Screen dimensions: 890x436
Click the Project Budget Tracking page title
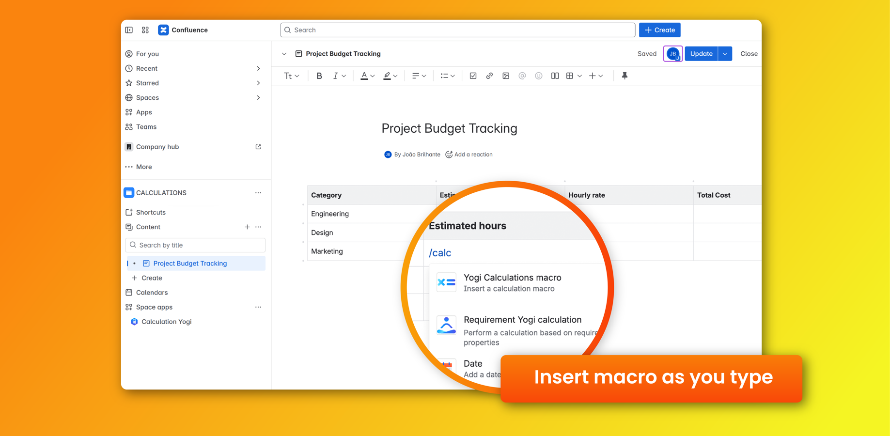tap(449, 128)
